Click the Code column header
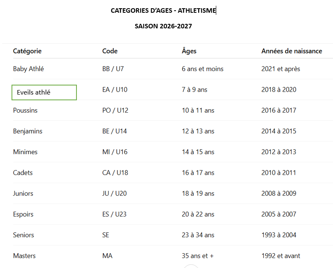333x268 pixels. (x=110, y=51)
